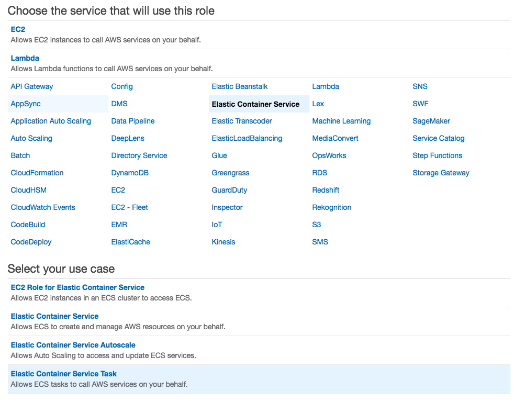Choose Kinesis from the service grid
This screenshot has width=514, height=402.
pyautogui.click(x=224, y=242)
